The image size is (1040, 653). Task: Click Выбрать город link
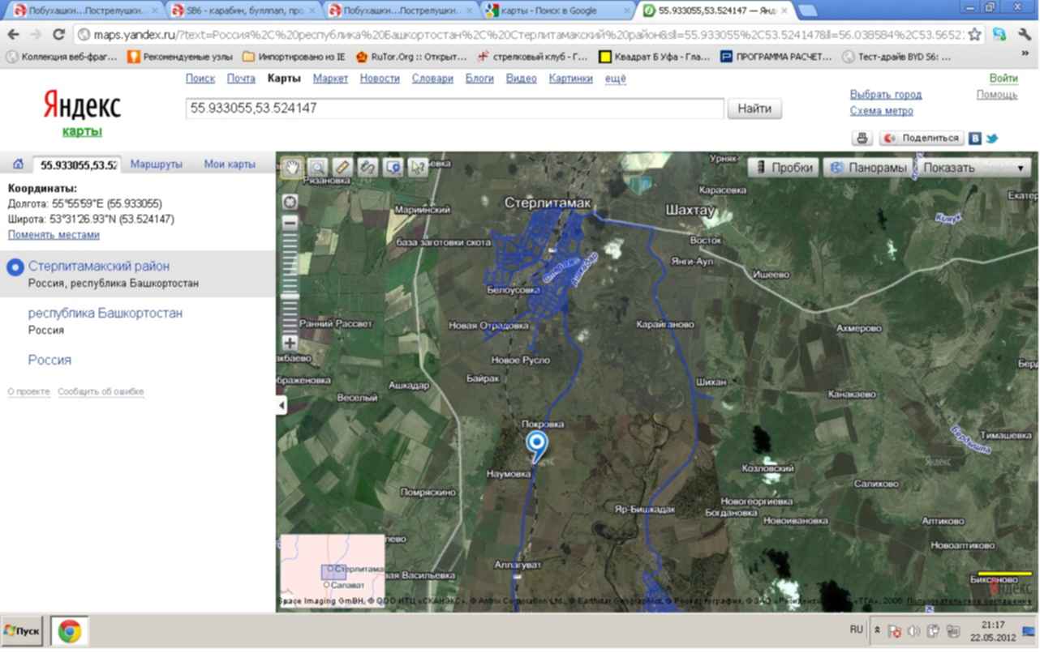tap(886, 95)
